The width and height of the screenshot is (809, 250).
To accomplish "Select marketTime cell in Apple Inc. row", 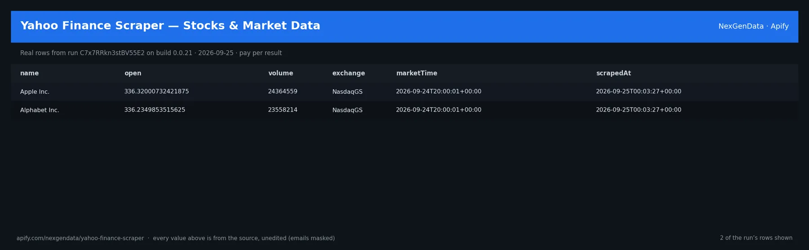I will pos(439,92).
